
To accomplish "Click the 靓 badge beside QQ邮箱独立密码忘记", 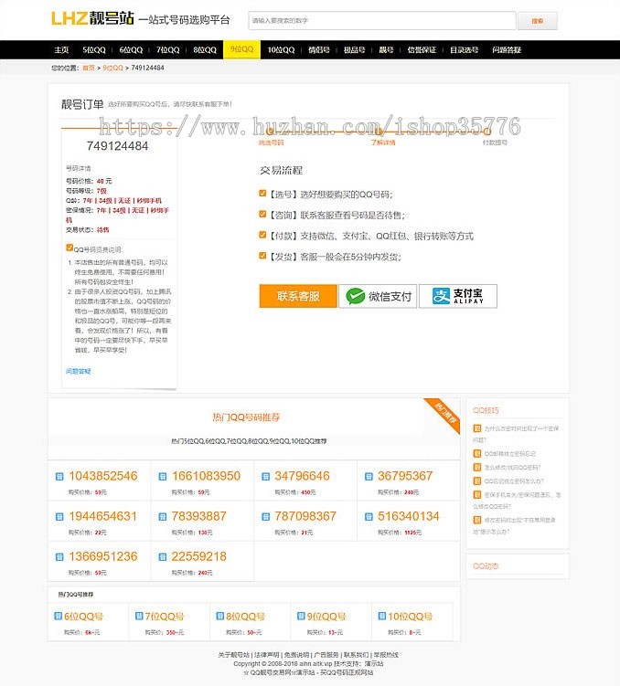I will coord(477,454).
